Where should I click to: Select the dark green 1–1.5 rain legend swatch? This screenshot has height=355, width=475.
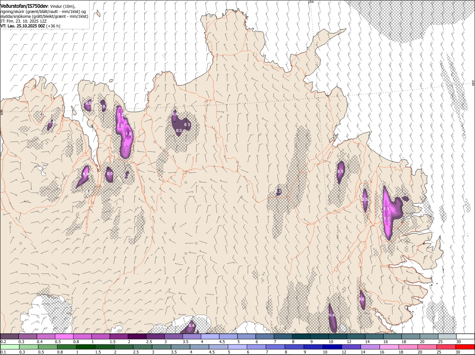(x=85, y=347)
